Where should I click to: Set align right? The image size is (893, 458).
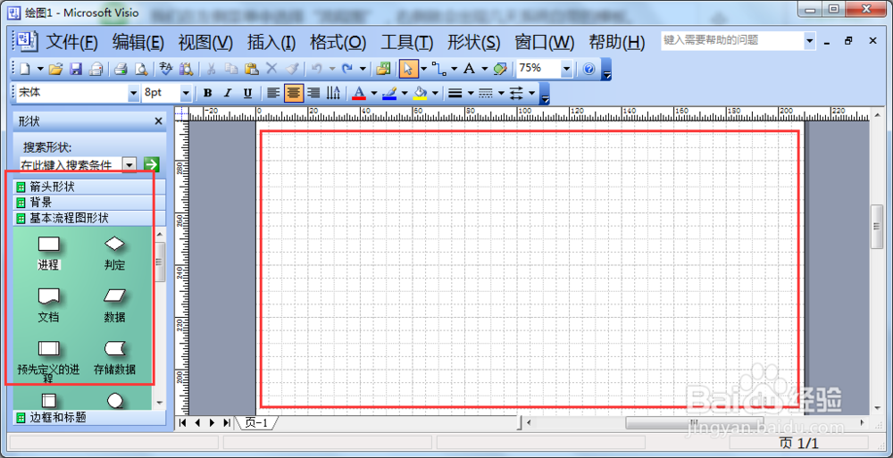[313, 93]
